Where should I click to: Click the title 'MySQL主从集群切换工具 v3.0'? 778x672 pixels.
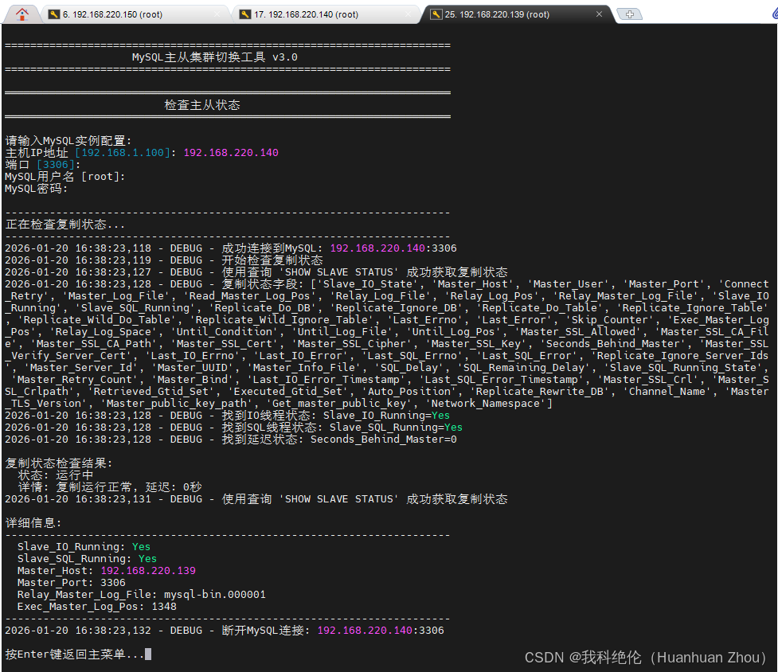coord(214,57)
